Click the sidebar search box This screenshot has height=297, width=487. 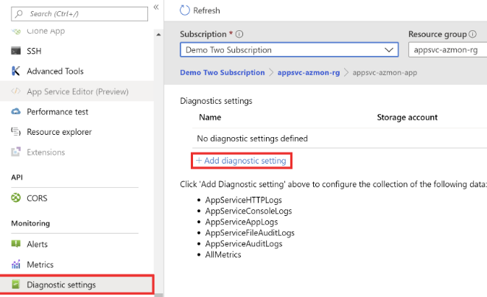coord(77,14)
